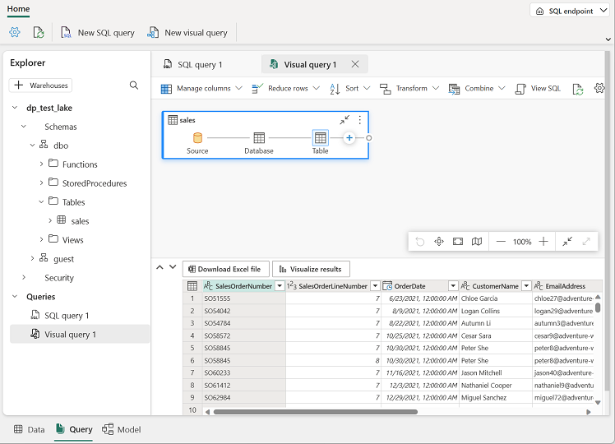
Task: Click the horizontal scrollbar in results grid
Action: pos(316,412)
